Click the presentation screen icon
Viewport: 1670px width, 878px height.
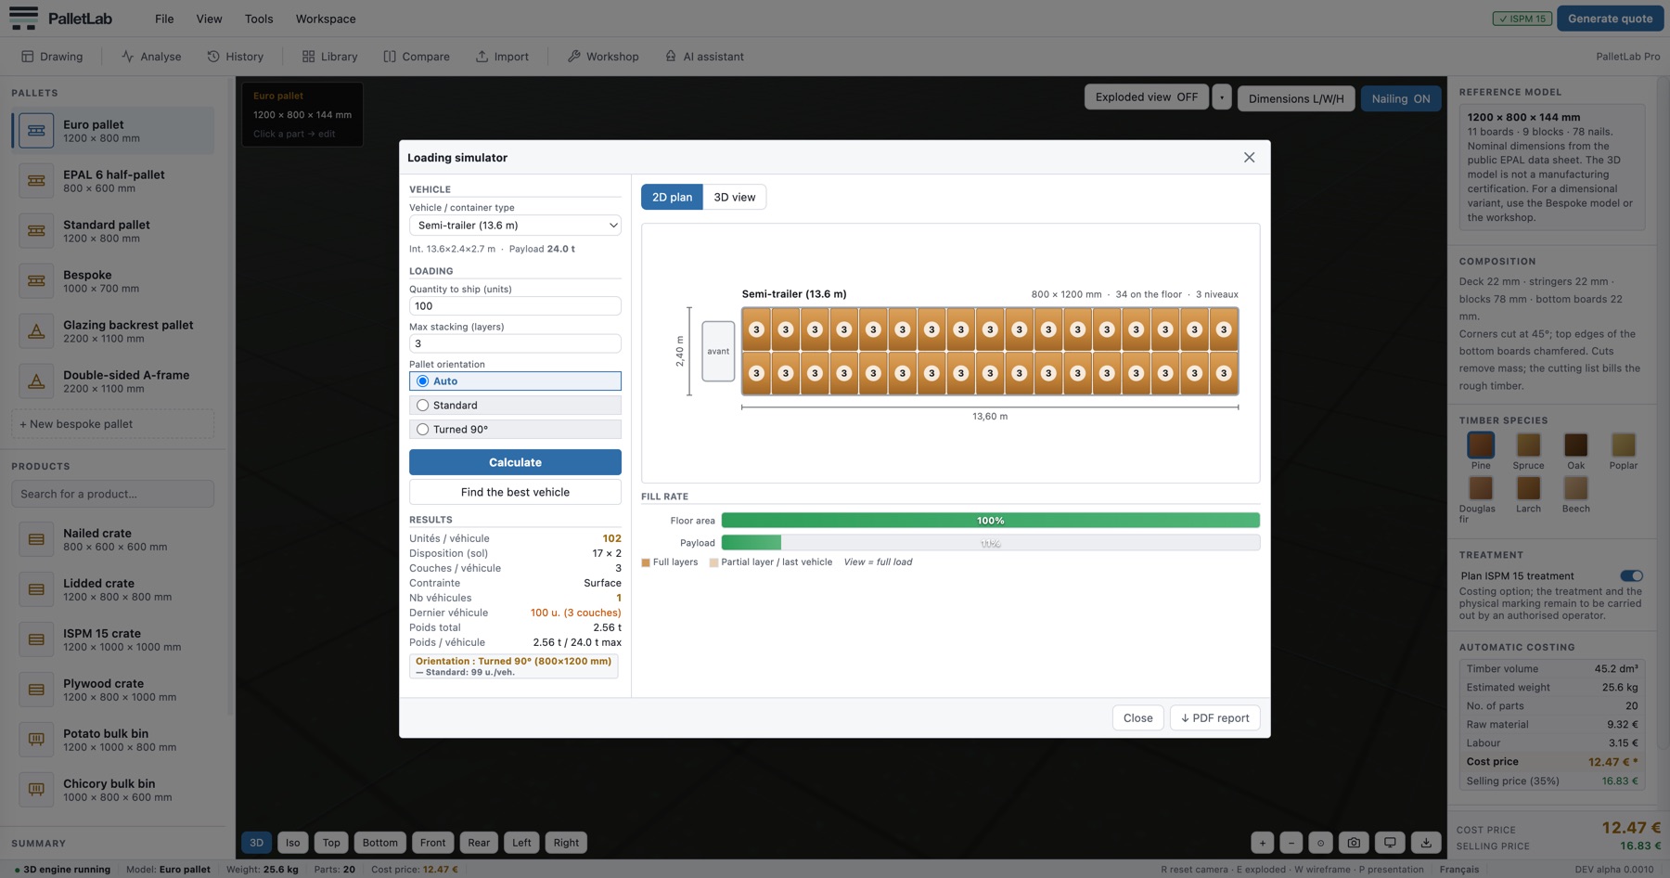click(x=1390, y=843)
